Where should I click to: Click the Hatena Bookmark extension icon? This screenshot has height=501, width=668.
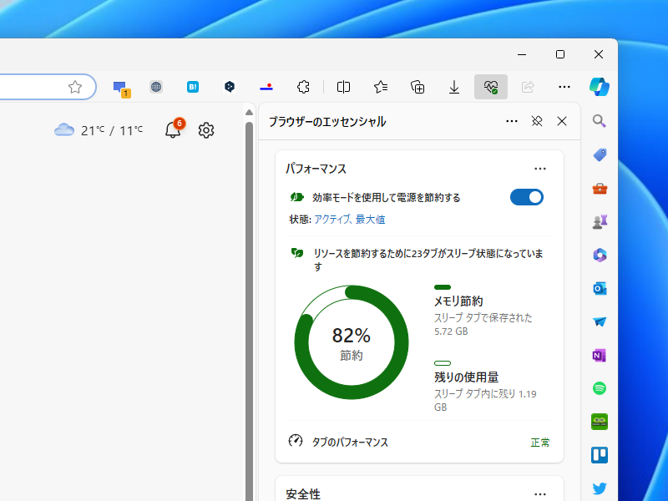193,86
